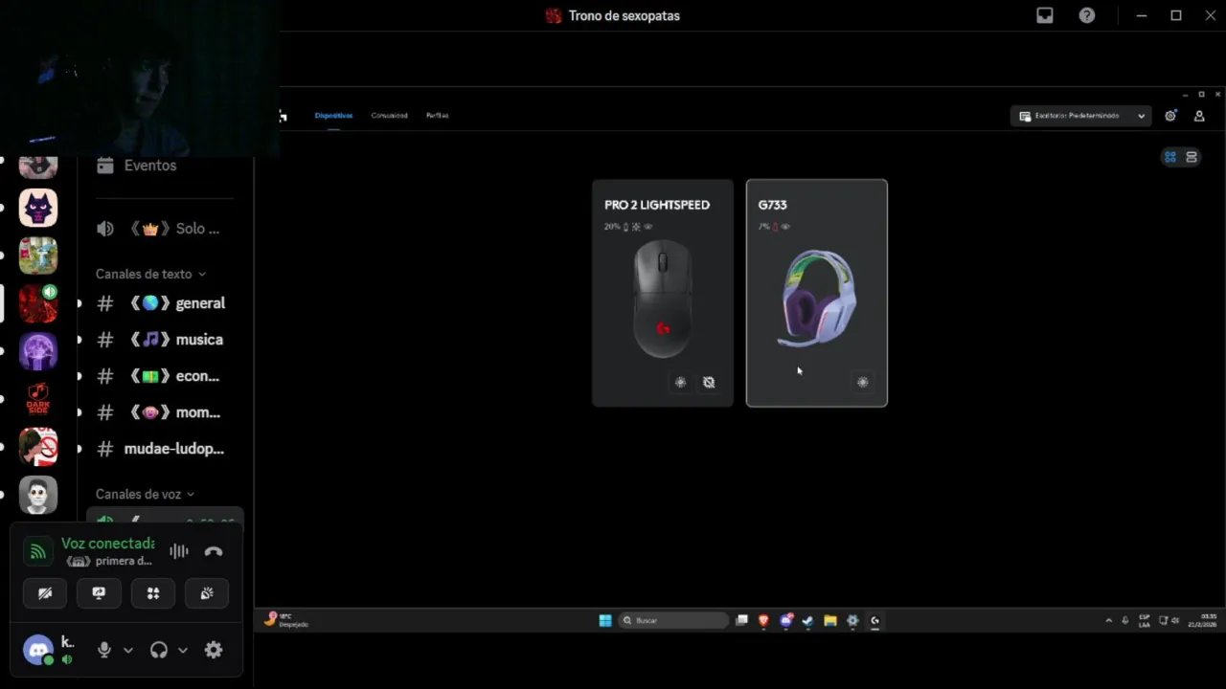
Task: Collapse the 'Canales de voz' category
Action: point(145,494)
